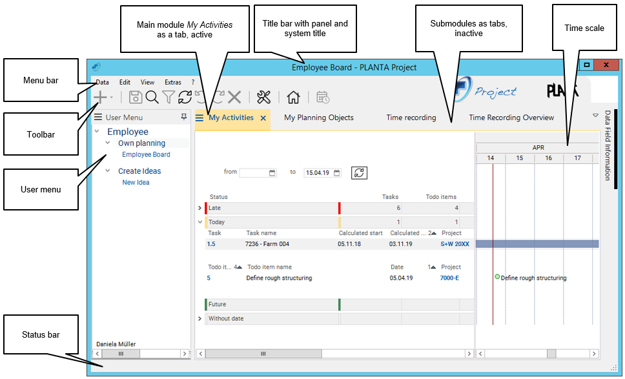Open the wrench and screwdriver tools icon
The width and height of the screenshot is (625, 379).
point(264,97)
